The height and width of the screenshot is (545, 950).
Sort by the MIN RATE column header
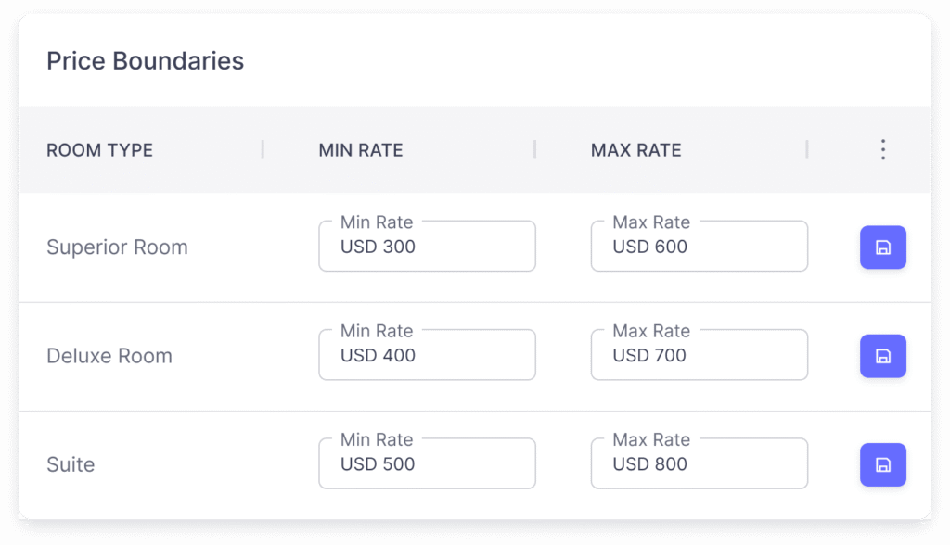click(361, 150)
